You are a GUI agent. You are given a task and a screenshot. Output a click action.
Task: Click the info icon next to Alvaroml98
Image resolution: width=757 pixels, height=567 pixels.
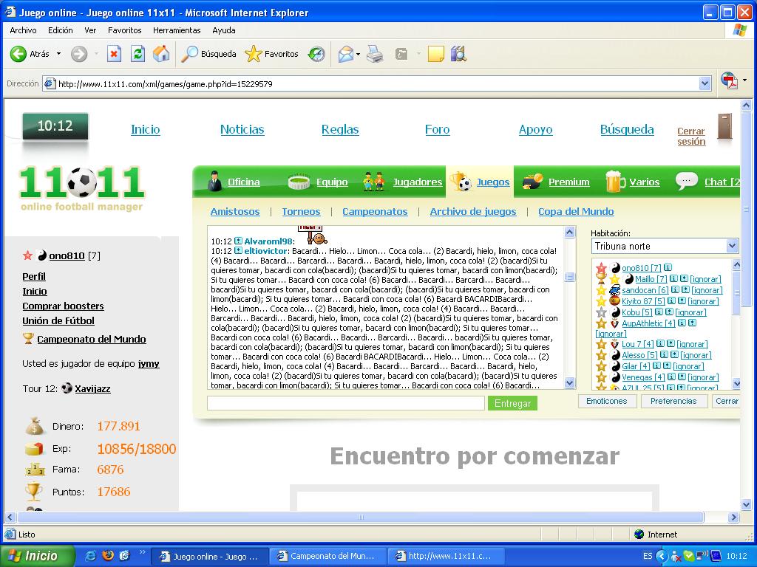(x=238, y=241)
